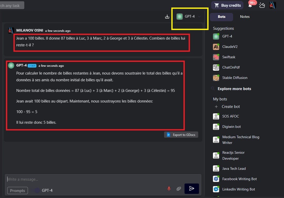Select GPT-4 from Suggestions list
The image size is (284, 198).
click(x=222, y=36)
